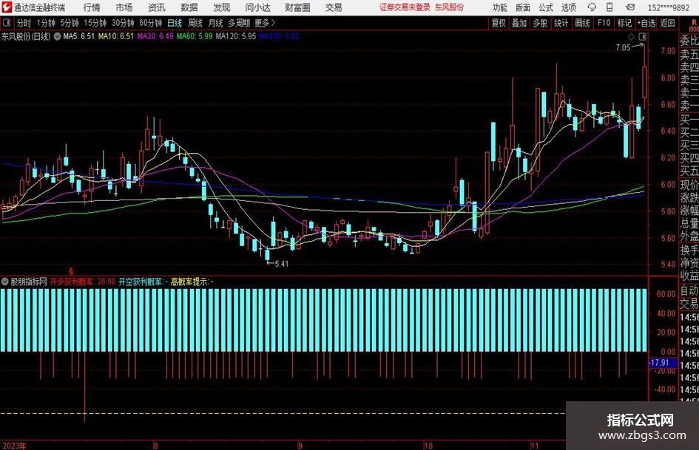Select the 60分钟 period tab
Viewport: 699px width, 450px height.
[150, 23]
